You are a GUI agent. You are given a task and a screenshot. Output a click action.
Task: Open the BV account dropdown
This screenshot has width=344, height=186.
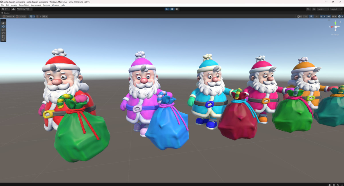(5, 9)
